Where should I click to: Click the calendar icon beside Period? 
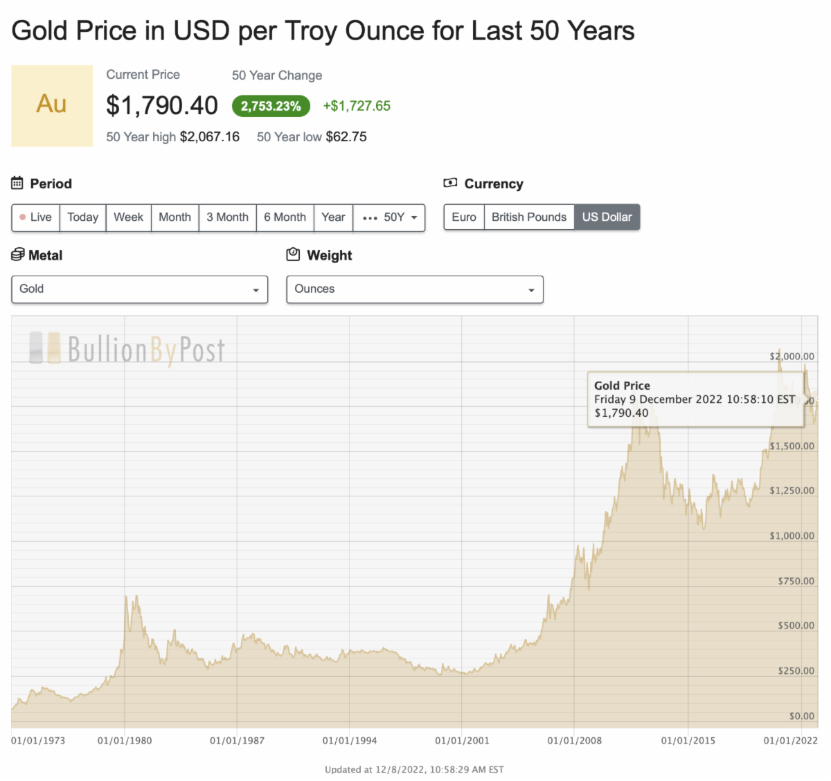[x=17, y=183]
